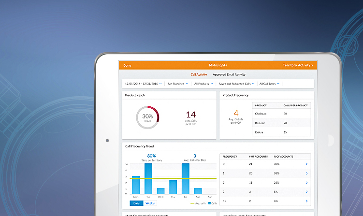Image resolution: width=363 pixels, height=216 pixels.
Task: Click the Avg. calls legend entry
Action: 198,203
